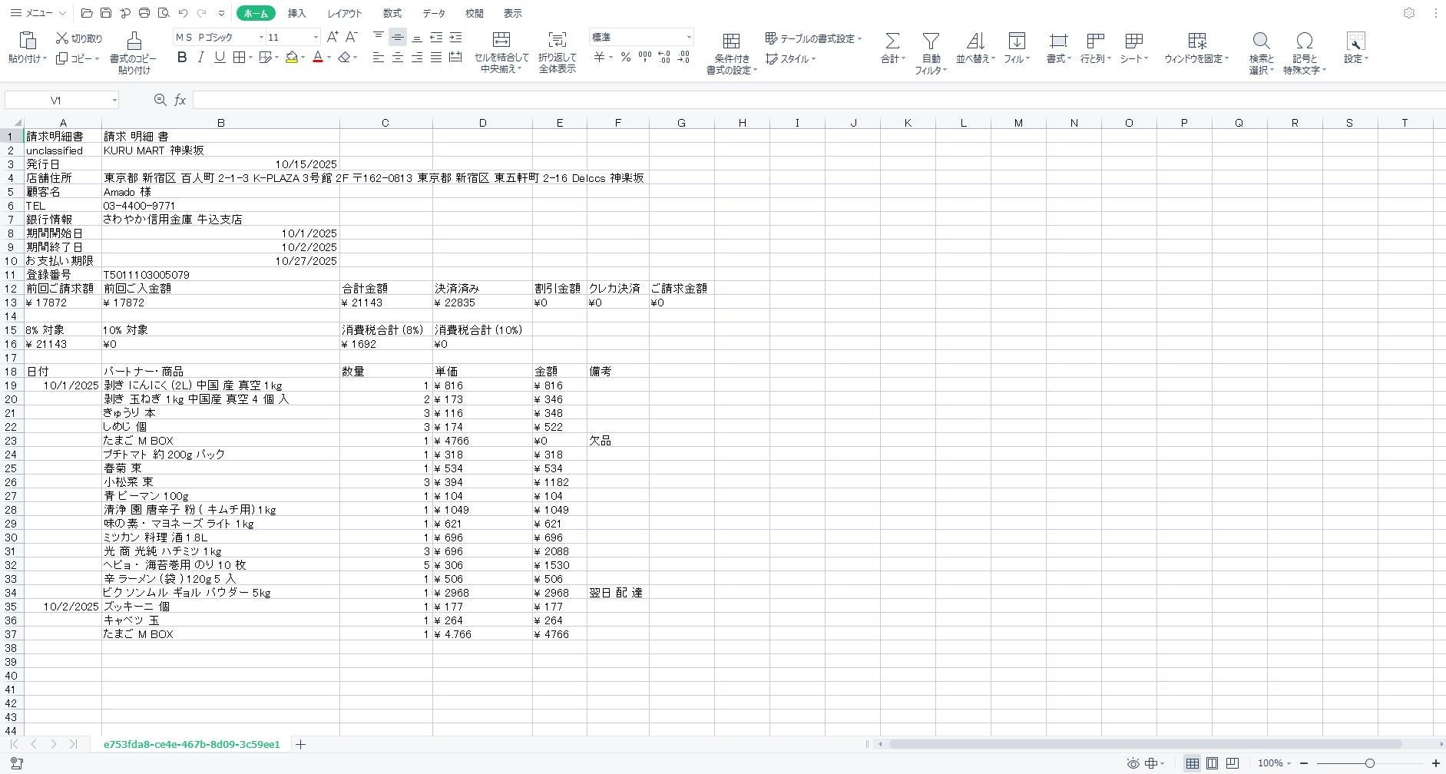Image resolution: width=1446 pixels, height=774 pixels.
Task: Decrease indent in cell
Action: point(436,37)
